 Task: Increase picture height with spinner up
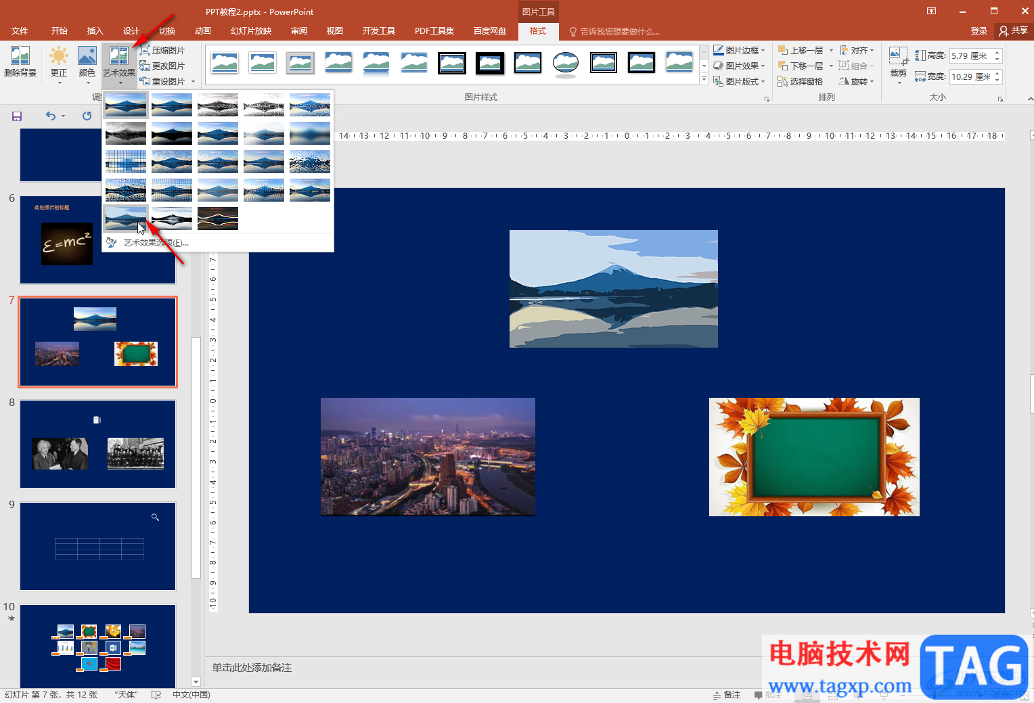click(997, 53)
